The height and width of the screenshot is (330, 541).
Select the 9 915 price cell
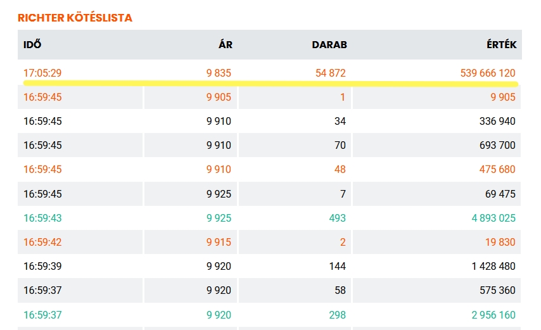pos(219,242)
